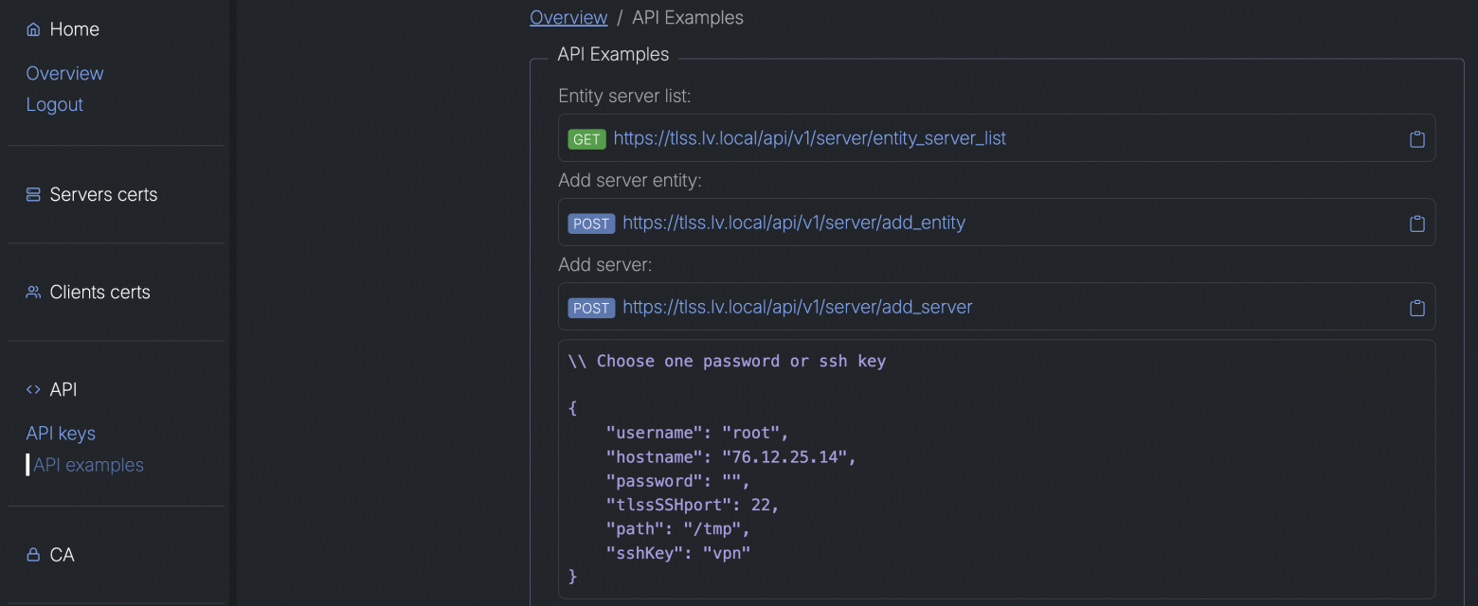Click the 'API Examples' breadcrumb text
Image resolution: width=1478 pixels, height=606 pixels.
688,17
